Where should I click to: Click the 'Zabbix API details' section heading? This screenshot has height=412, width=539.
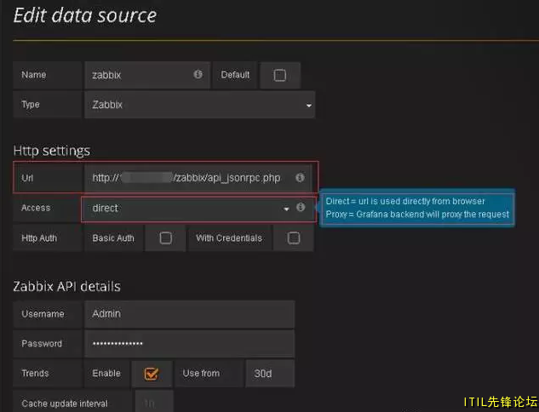(66, 287)
